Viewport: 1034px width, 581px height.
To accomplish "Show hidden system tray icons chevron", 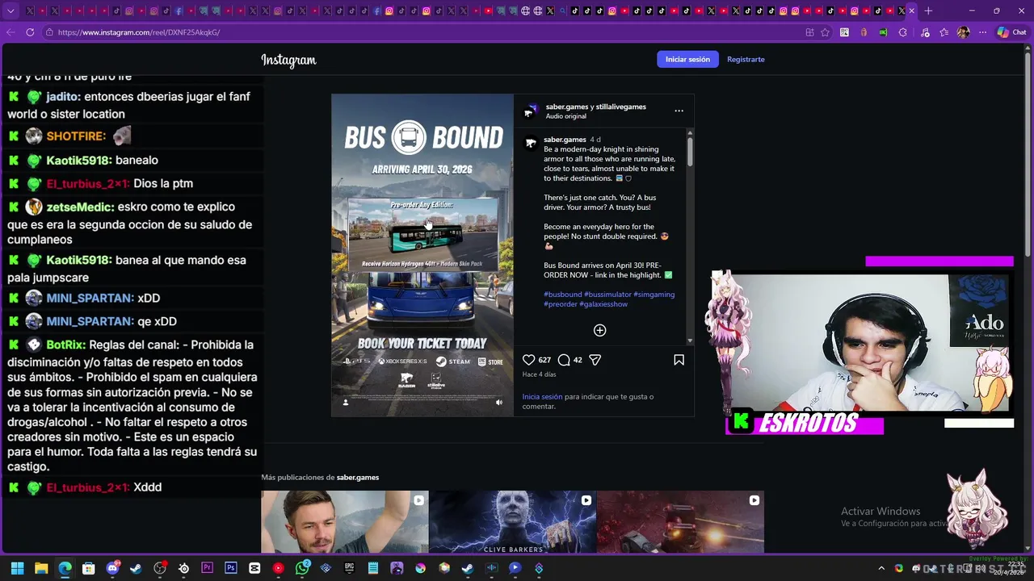I will pos(881,568).
